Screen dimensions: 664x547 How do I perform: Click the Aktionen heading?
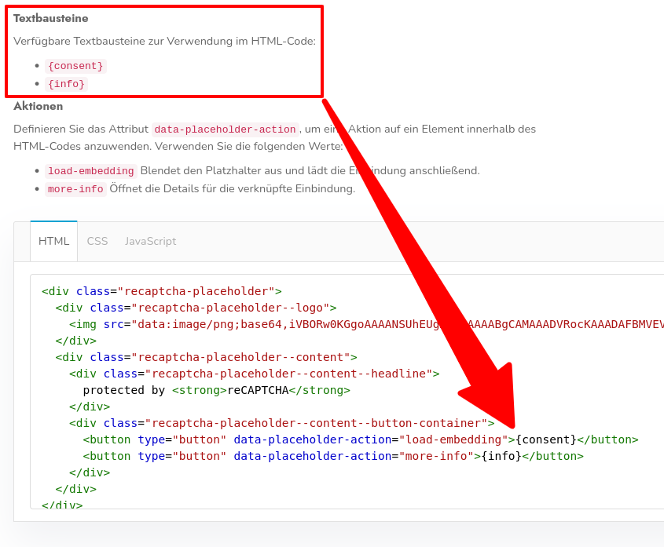pyautogui.click(x=38, y=106)
